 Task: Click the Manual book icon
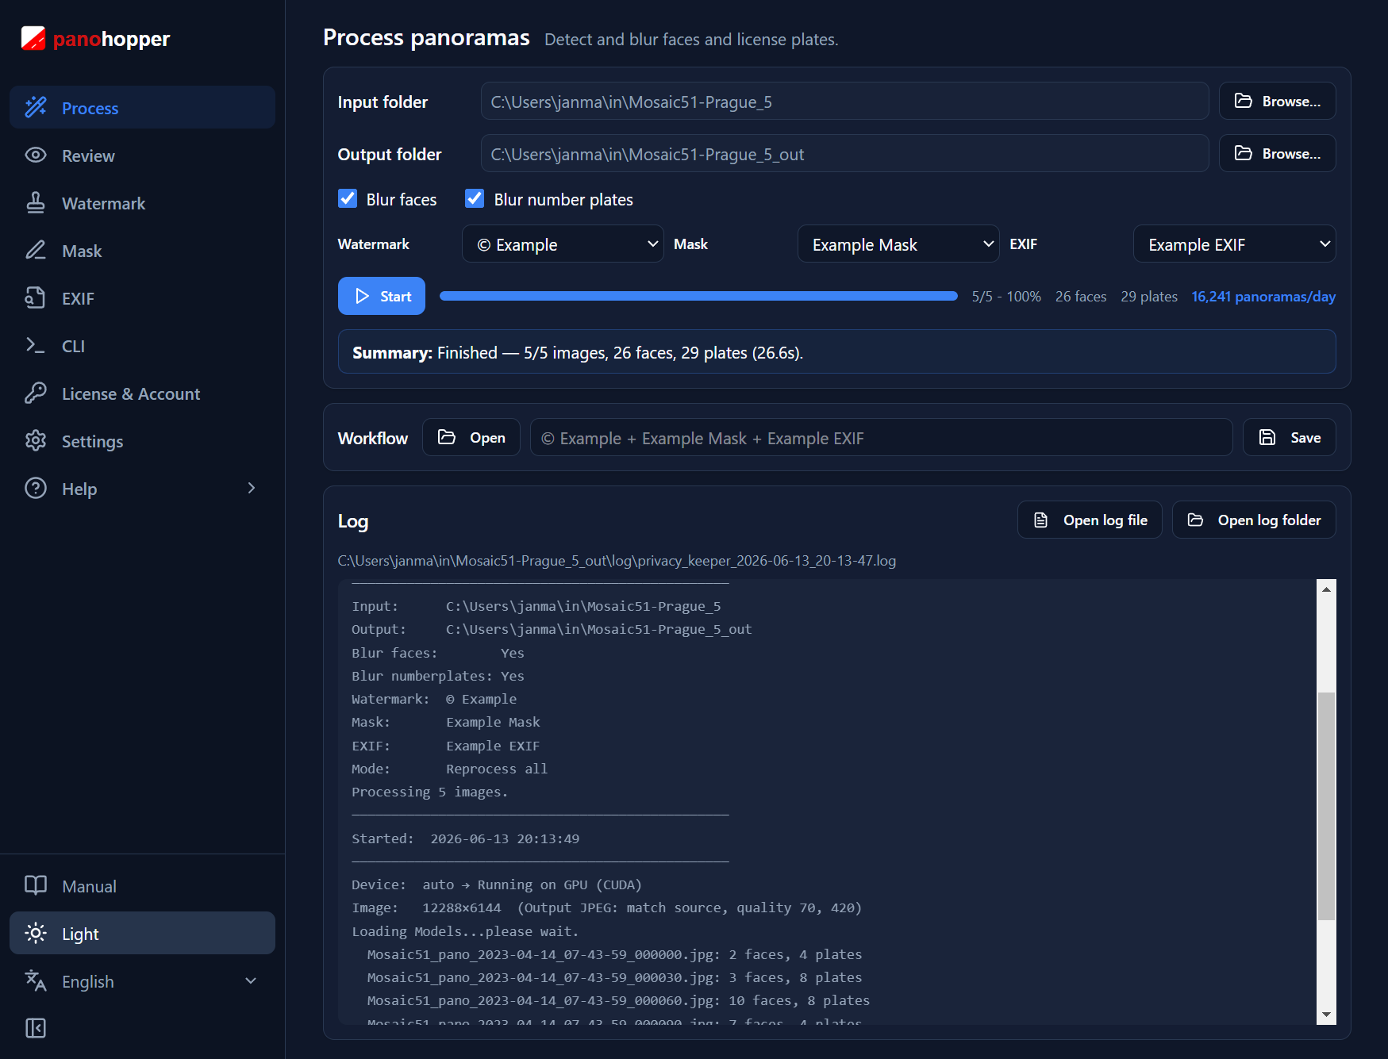pyautogui.click(x=36, y=885)
